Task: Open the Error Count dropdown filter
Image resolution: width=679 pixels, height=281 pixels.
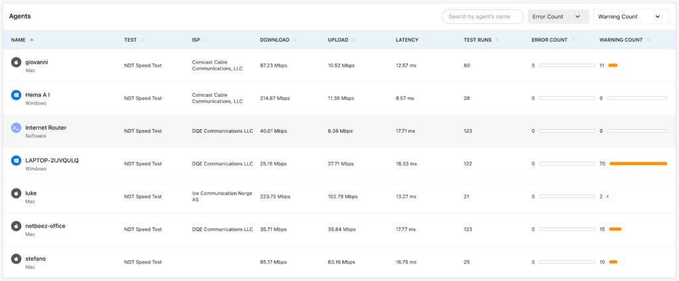Action: coord(558,17)
